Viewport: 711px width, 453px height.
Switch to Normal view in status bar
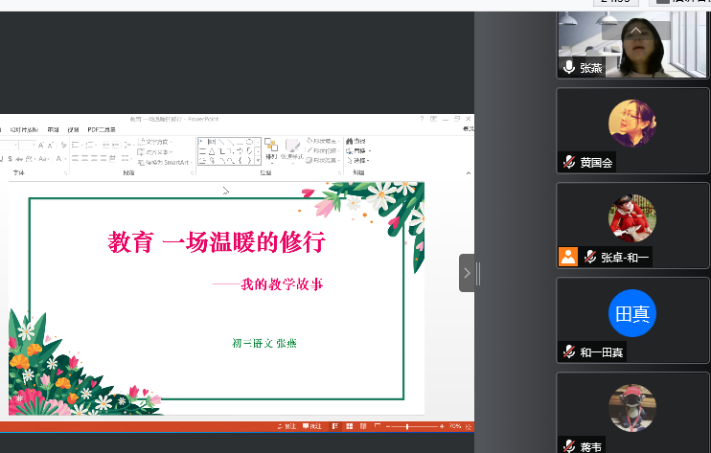click(334, 425)
